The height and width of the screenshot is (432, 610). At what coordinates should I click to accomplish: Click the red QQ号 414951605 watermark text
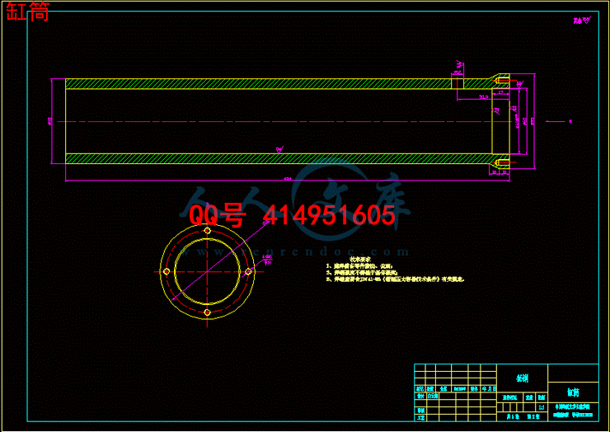(x=292, y=216)
